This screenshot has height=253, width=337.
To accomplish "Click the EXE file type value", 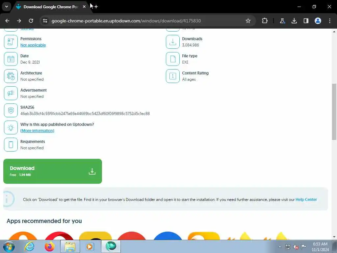I will tap(185, 62).
